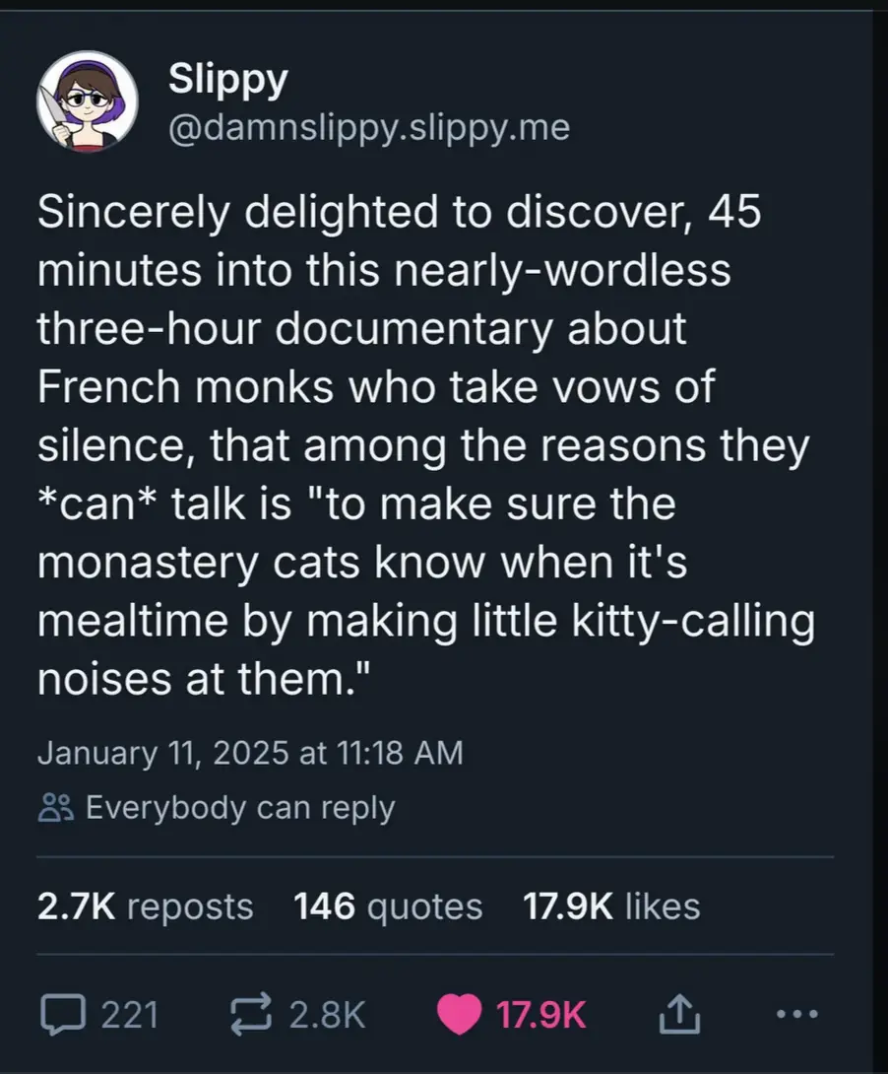Open the three-dot more options menu
This screenshot has height=1074, width=888.
coord(797,1014)
